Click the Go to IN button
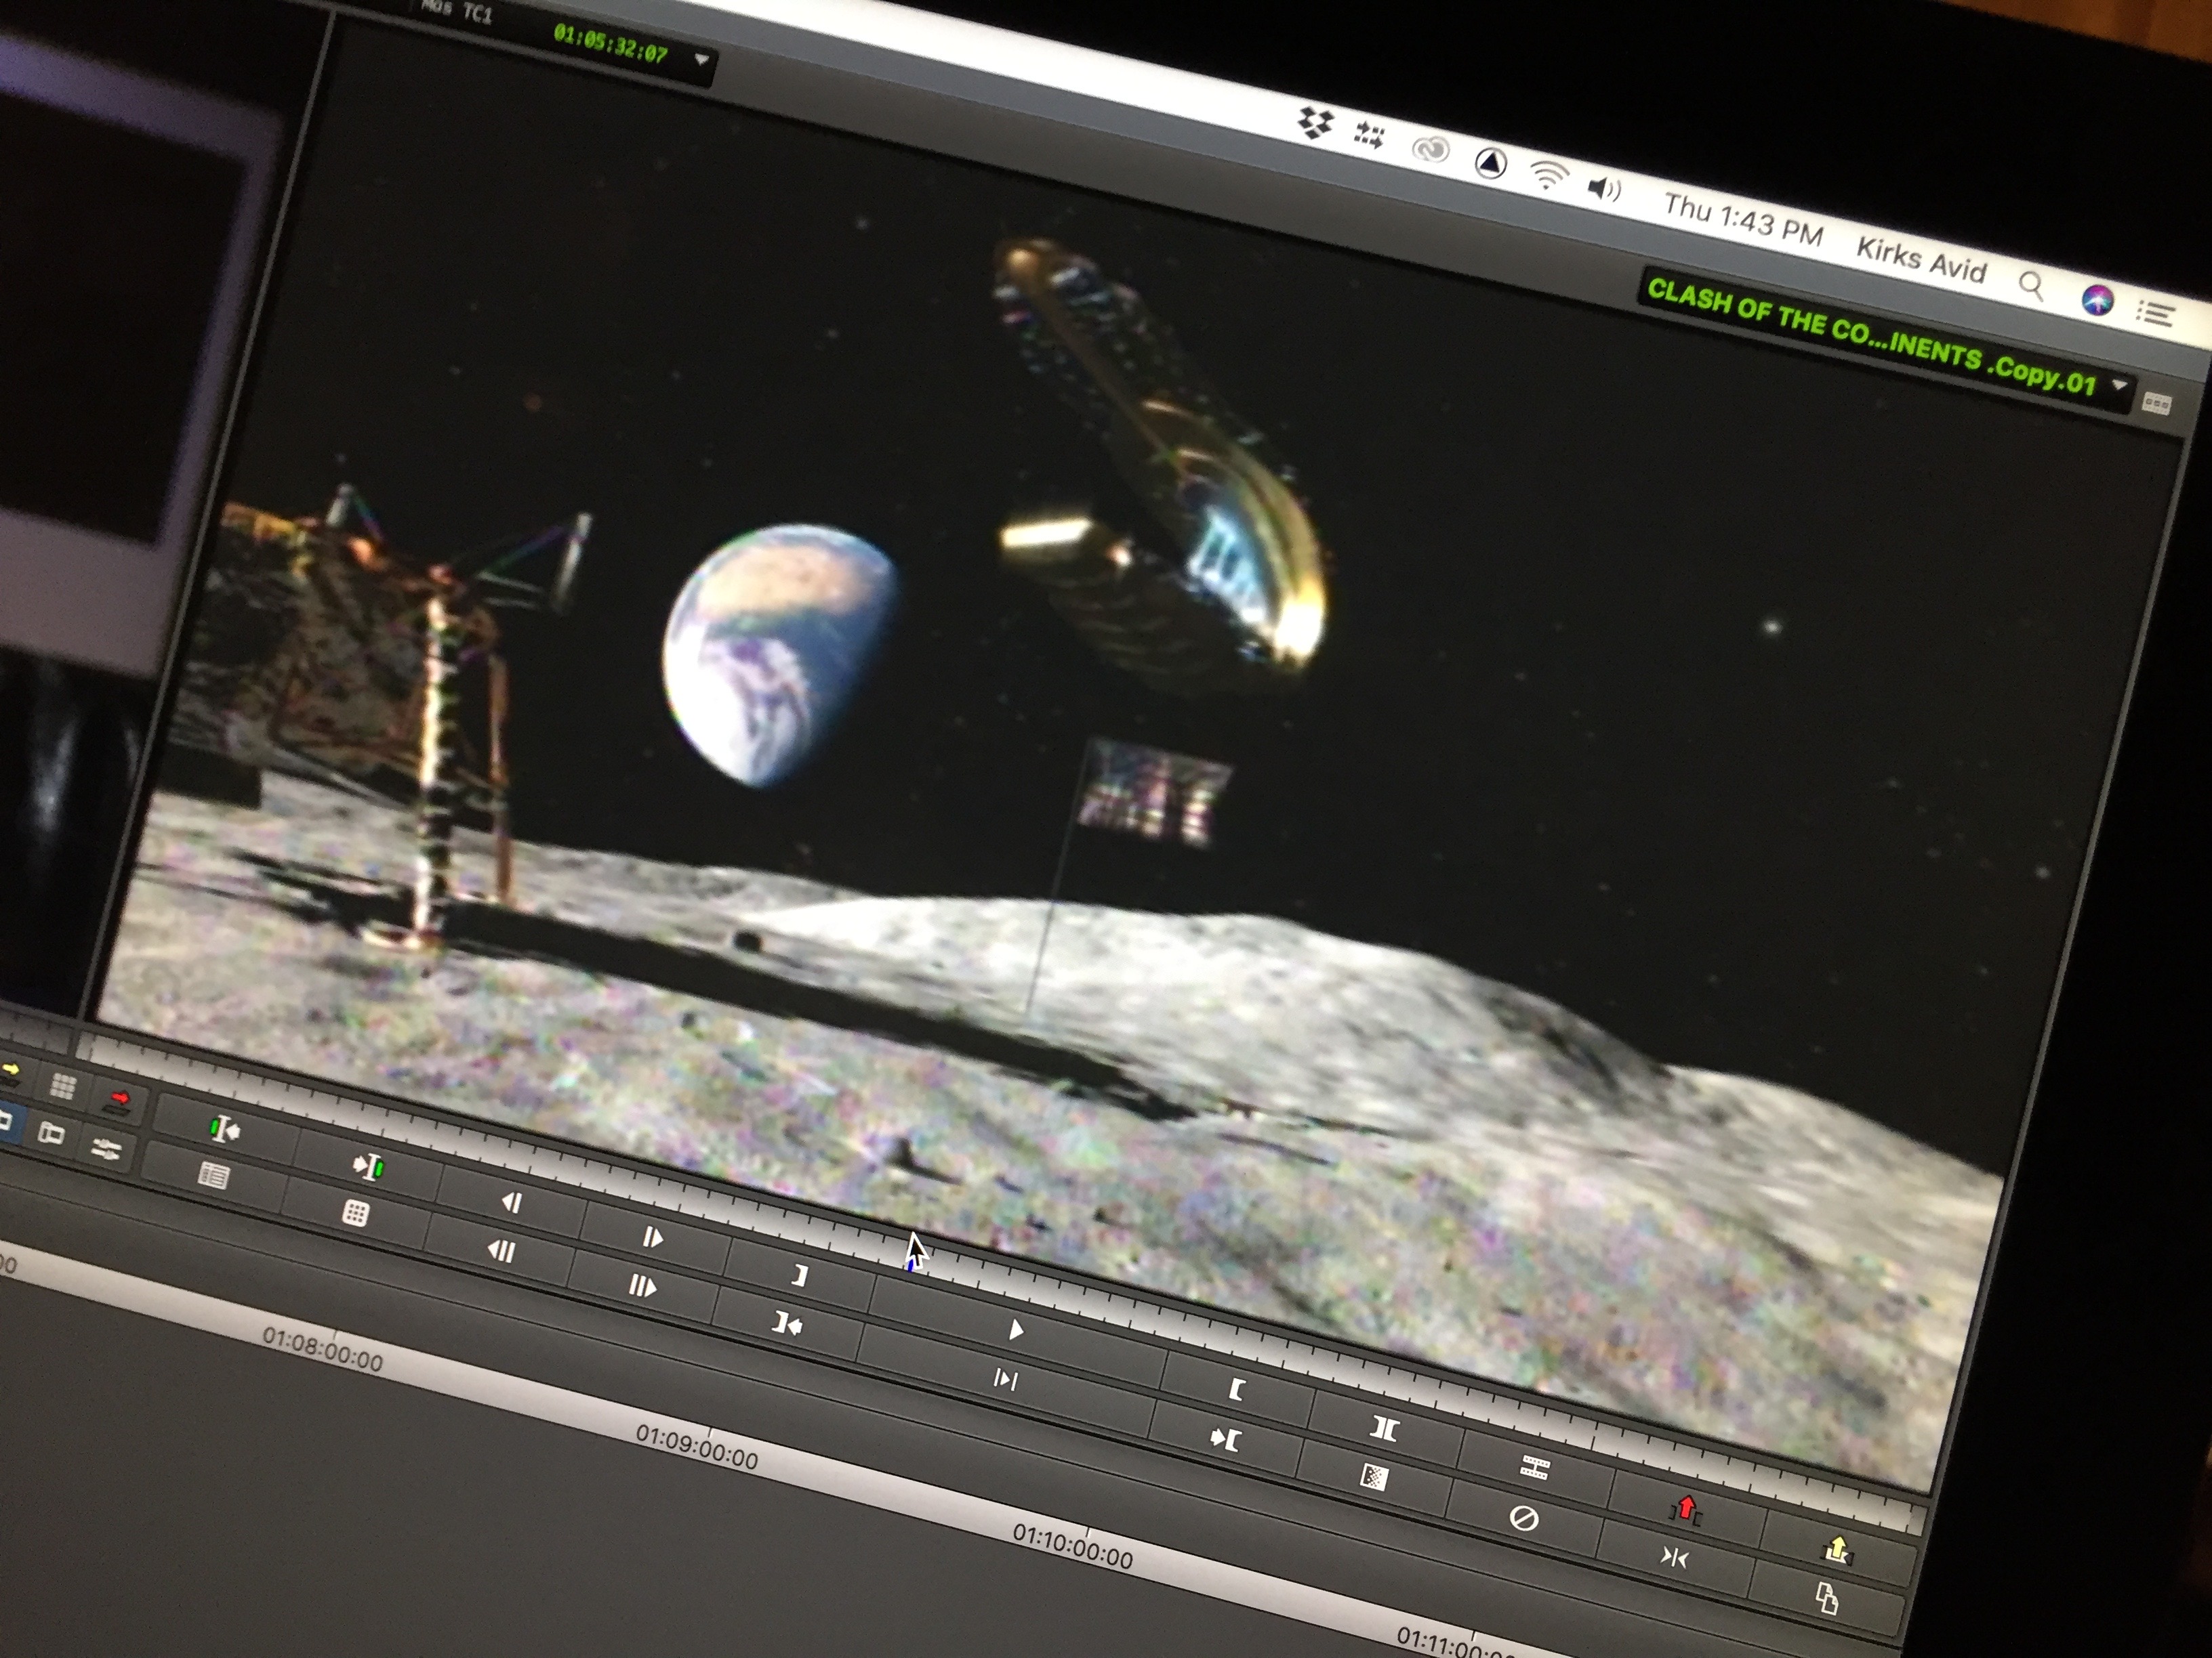This screenshot has height=1658, width=2212. 1225,1439
